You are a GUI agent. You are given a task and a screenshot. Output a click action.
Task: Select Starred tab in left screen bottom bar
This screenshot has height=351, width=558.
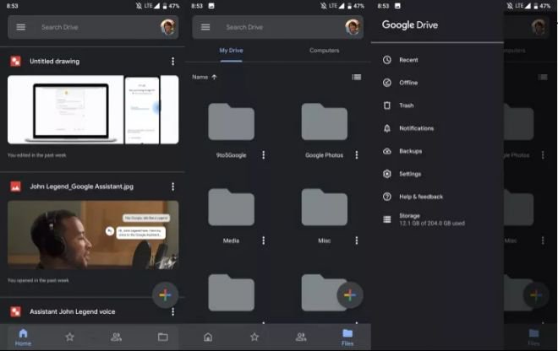[69, 337]
